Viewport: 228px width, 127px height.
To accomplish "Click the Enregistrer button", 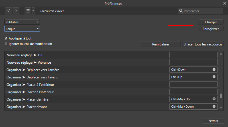I will 211,29.
